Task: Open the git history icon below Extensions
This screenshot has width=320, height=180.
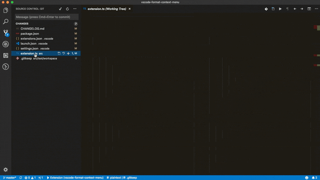Action: (x=6, y=67)
